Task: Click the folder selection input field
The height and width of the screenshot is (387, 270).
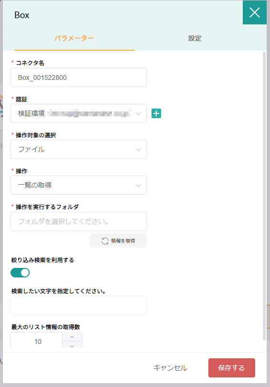Action: [78, 221]
